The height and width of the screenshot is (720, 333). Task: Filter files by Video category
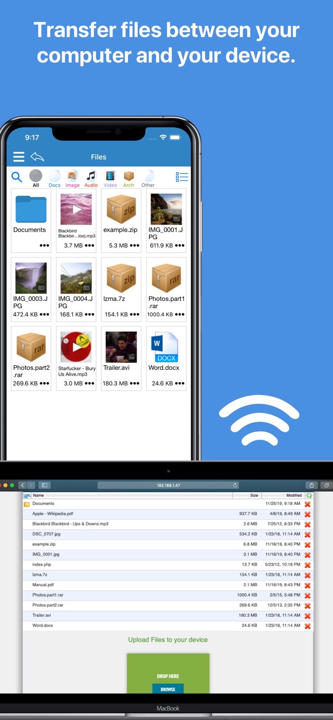pos(111,178)
